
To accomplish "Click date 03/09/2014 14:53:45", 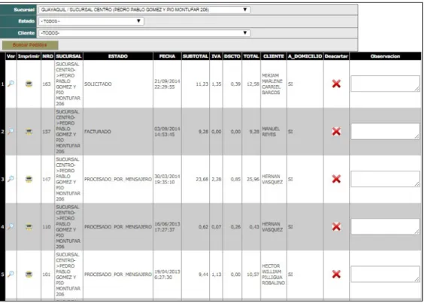I will click(x=167, y=132).
